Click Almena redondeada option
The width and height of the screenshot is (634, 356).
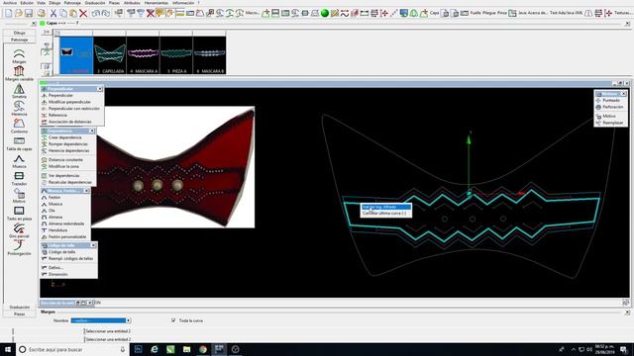66,223
